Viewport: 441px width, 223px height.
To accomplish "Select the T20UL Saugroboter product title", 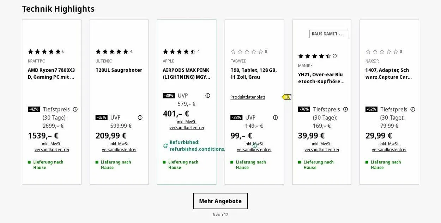I will (x=119, y=70).
